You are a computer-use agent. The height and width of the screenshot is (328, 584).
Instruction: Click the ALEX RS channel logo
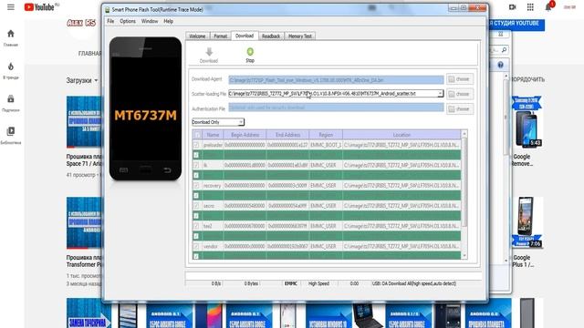tap(81, 23)
